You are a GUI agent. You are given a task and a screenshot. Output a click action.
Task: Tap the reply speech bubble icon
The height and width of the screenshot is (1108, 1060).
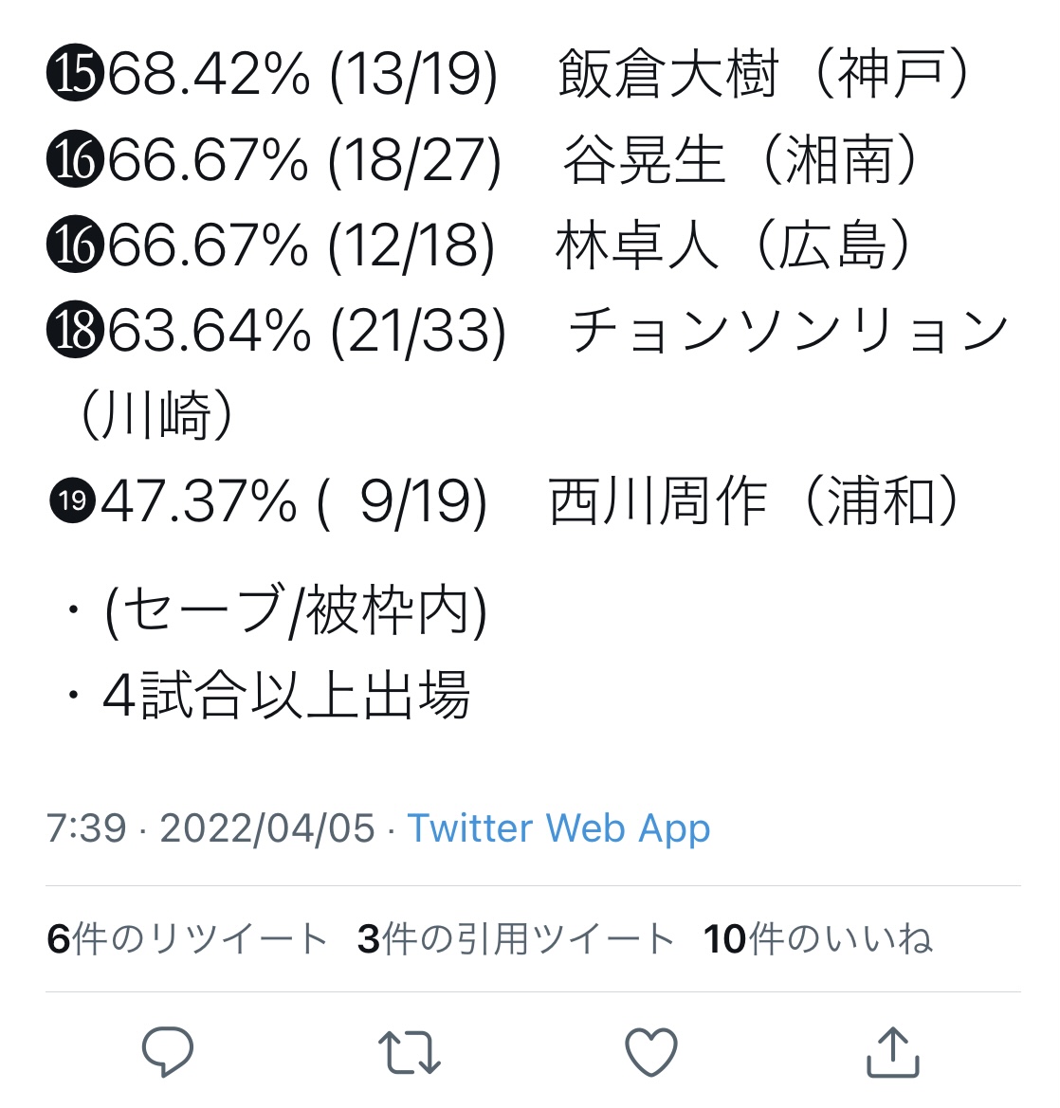pyautogui.click(x=168, y=1050)
